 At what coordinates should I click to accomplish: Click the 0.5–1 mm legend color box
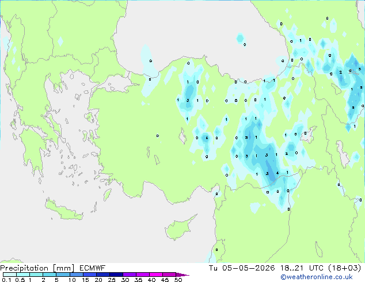pyautogui.click(x=23, y=275)
